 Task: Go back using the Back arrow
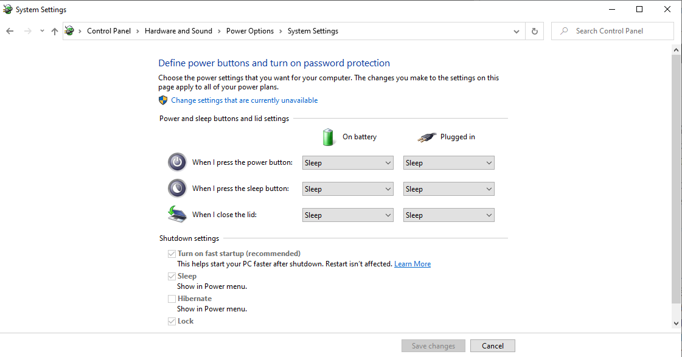coord(10,31)
